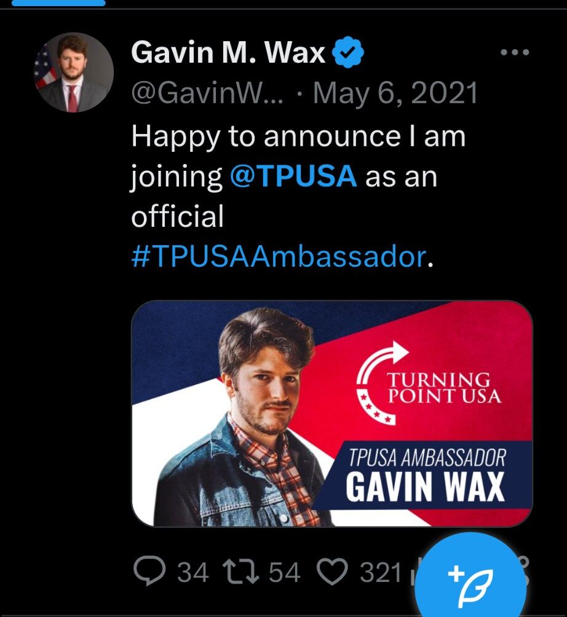Tap the retweet arrows icon

[x=241, y=572]
